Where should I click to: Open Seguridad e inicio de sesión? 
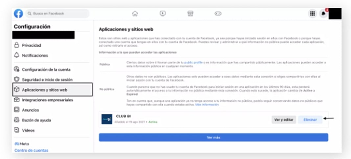coord(47,80)
